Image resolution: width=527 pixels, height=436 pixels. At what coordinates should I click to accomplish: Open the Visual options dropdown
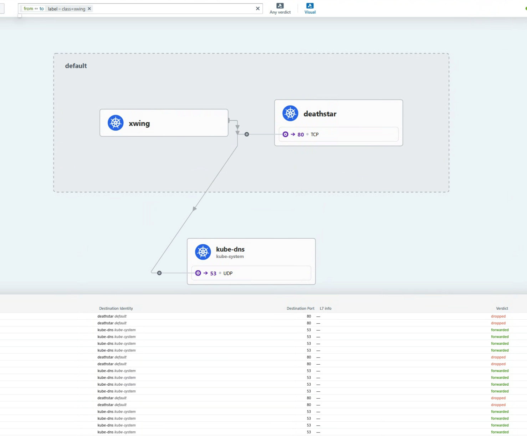pos(310,9)
